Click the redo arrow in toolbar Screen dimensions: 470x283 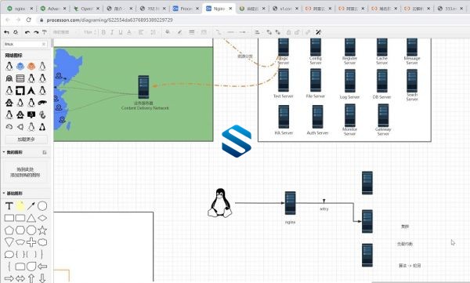tap(36, 32)
